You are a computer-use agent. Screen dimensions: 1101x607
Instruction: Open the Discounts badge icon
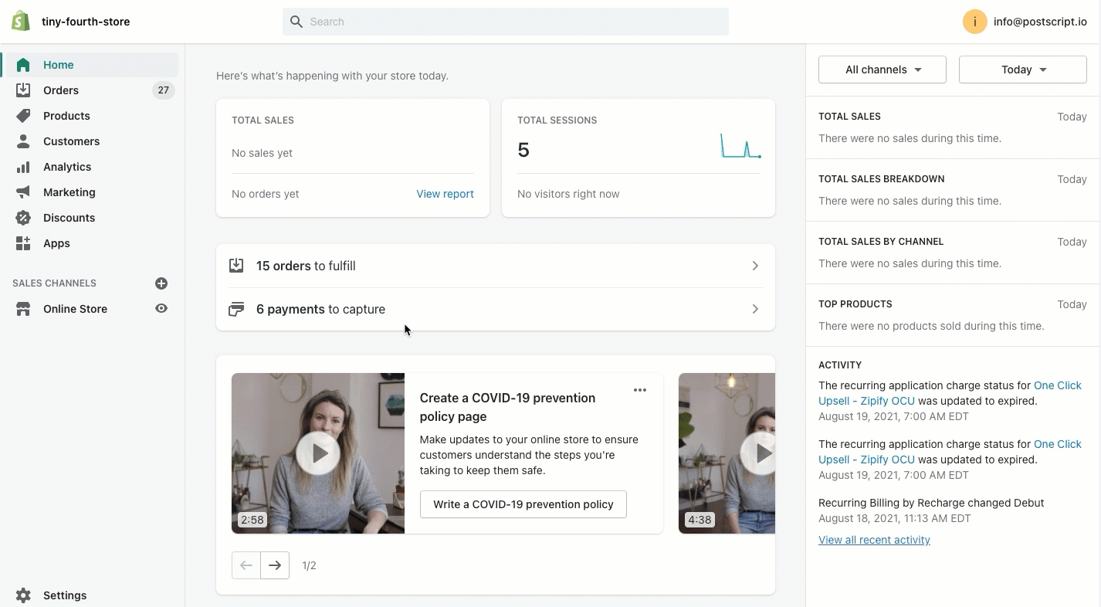tap(23, 218)
